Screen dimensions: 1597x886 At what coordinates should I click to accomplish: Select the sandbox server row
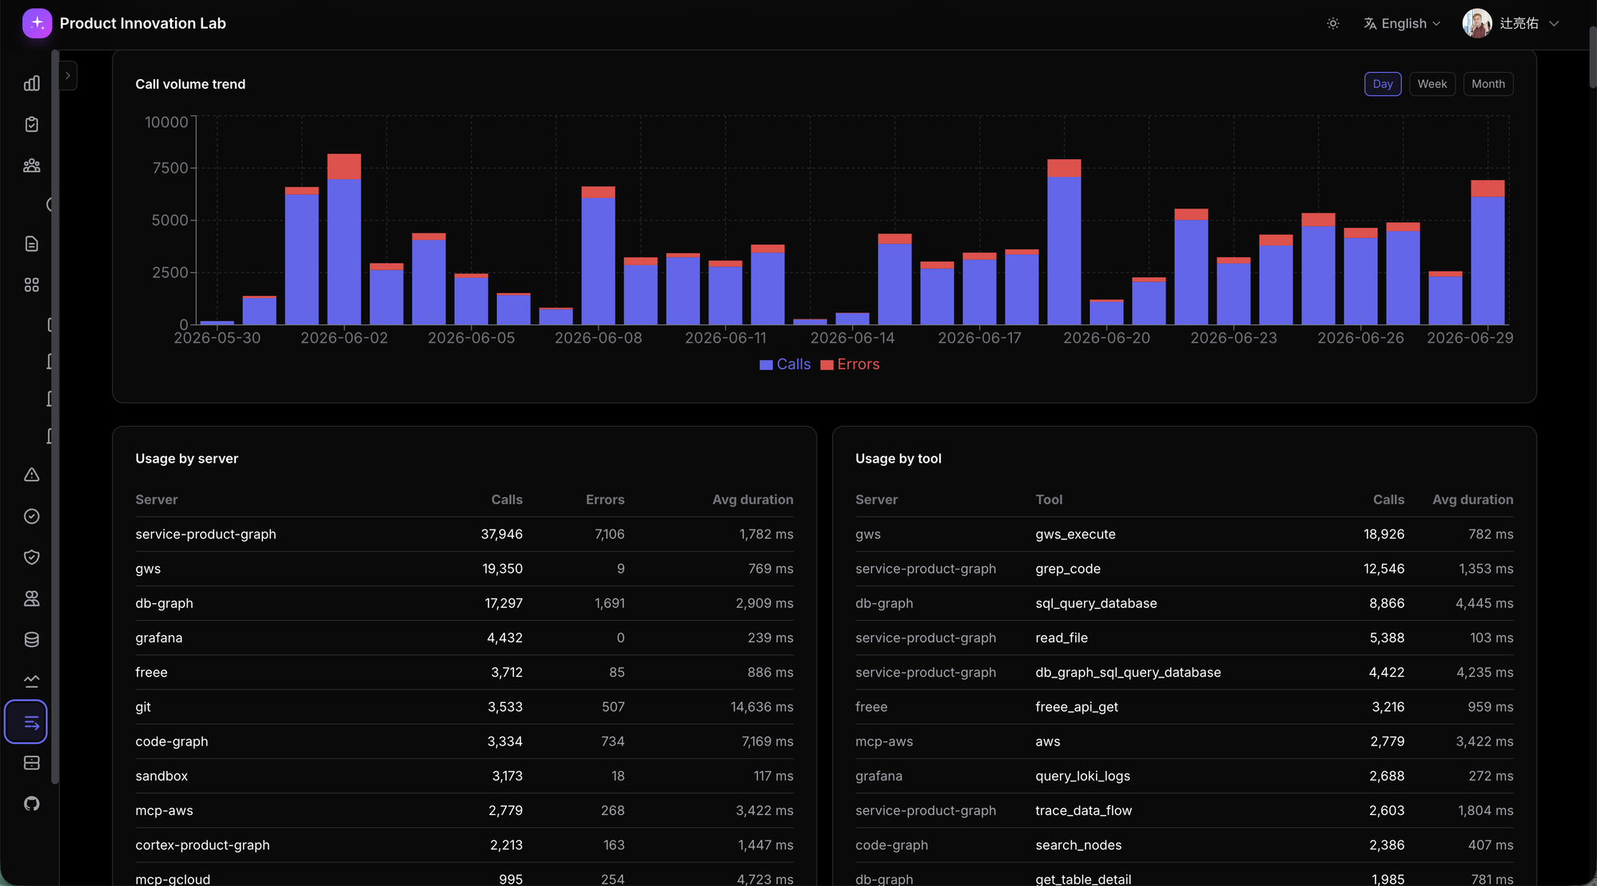(x=464, y=776)
